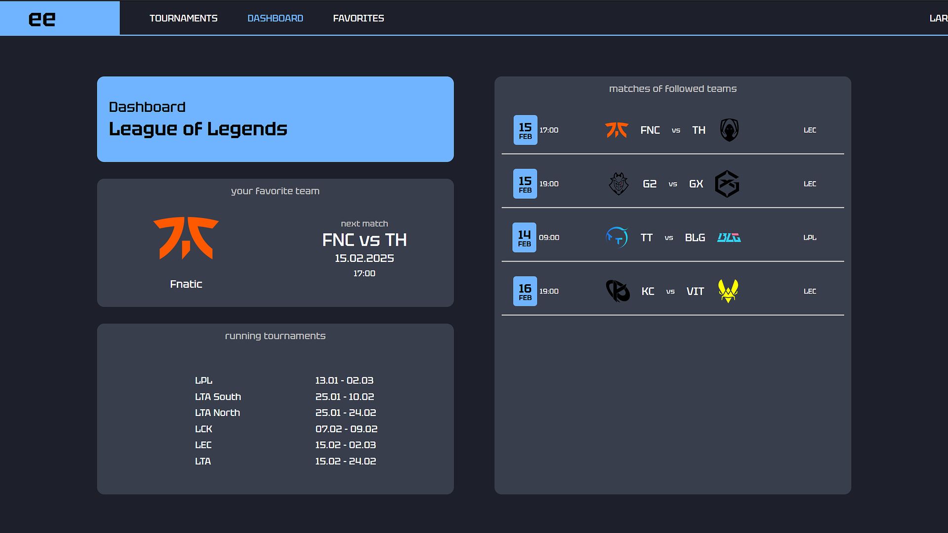This screenshot has width=948, height=533.
Task: Open LTA South tournament
Action: pyautogui.click(x=218, y=397)
